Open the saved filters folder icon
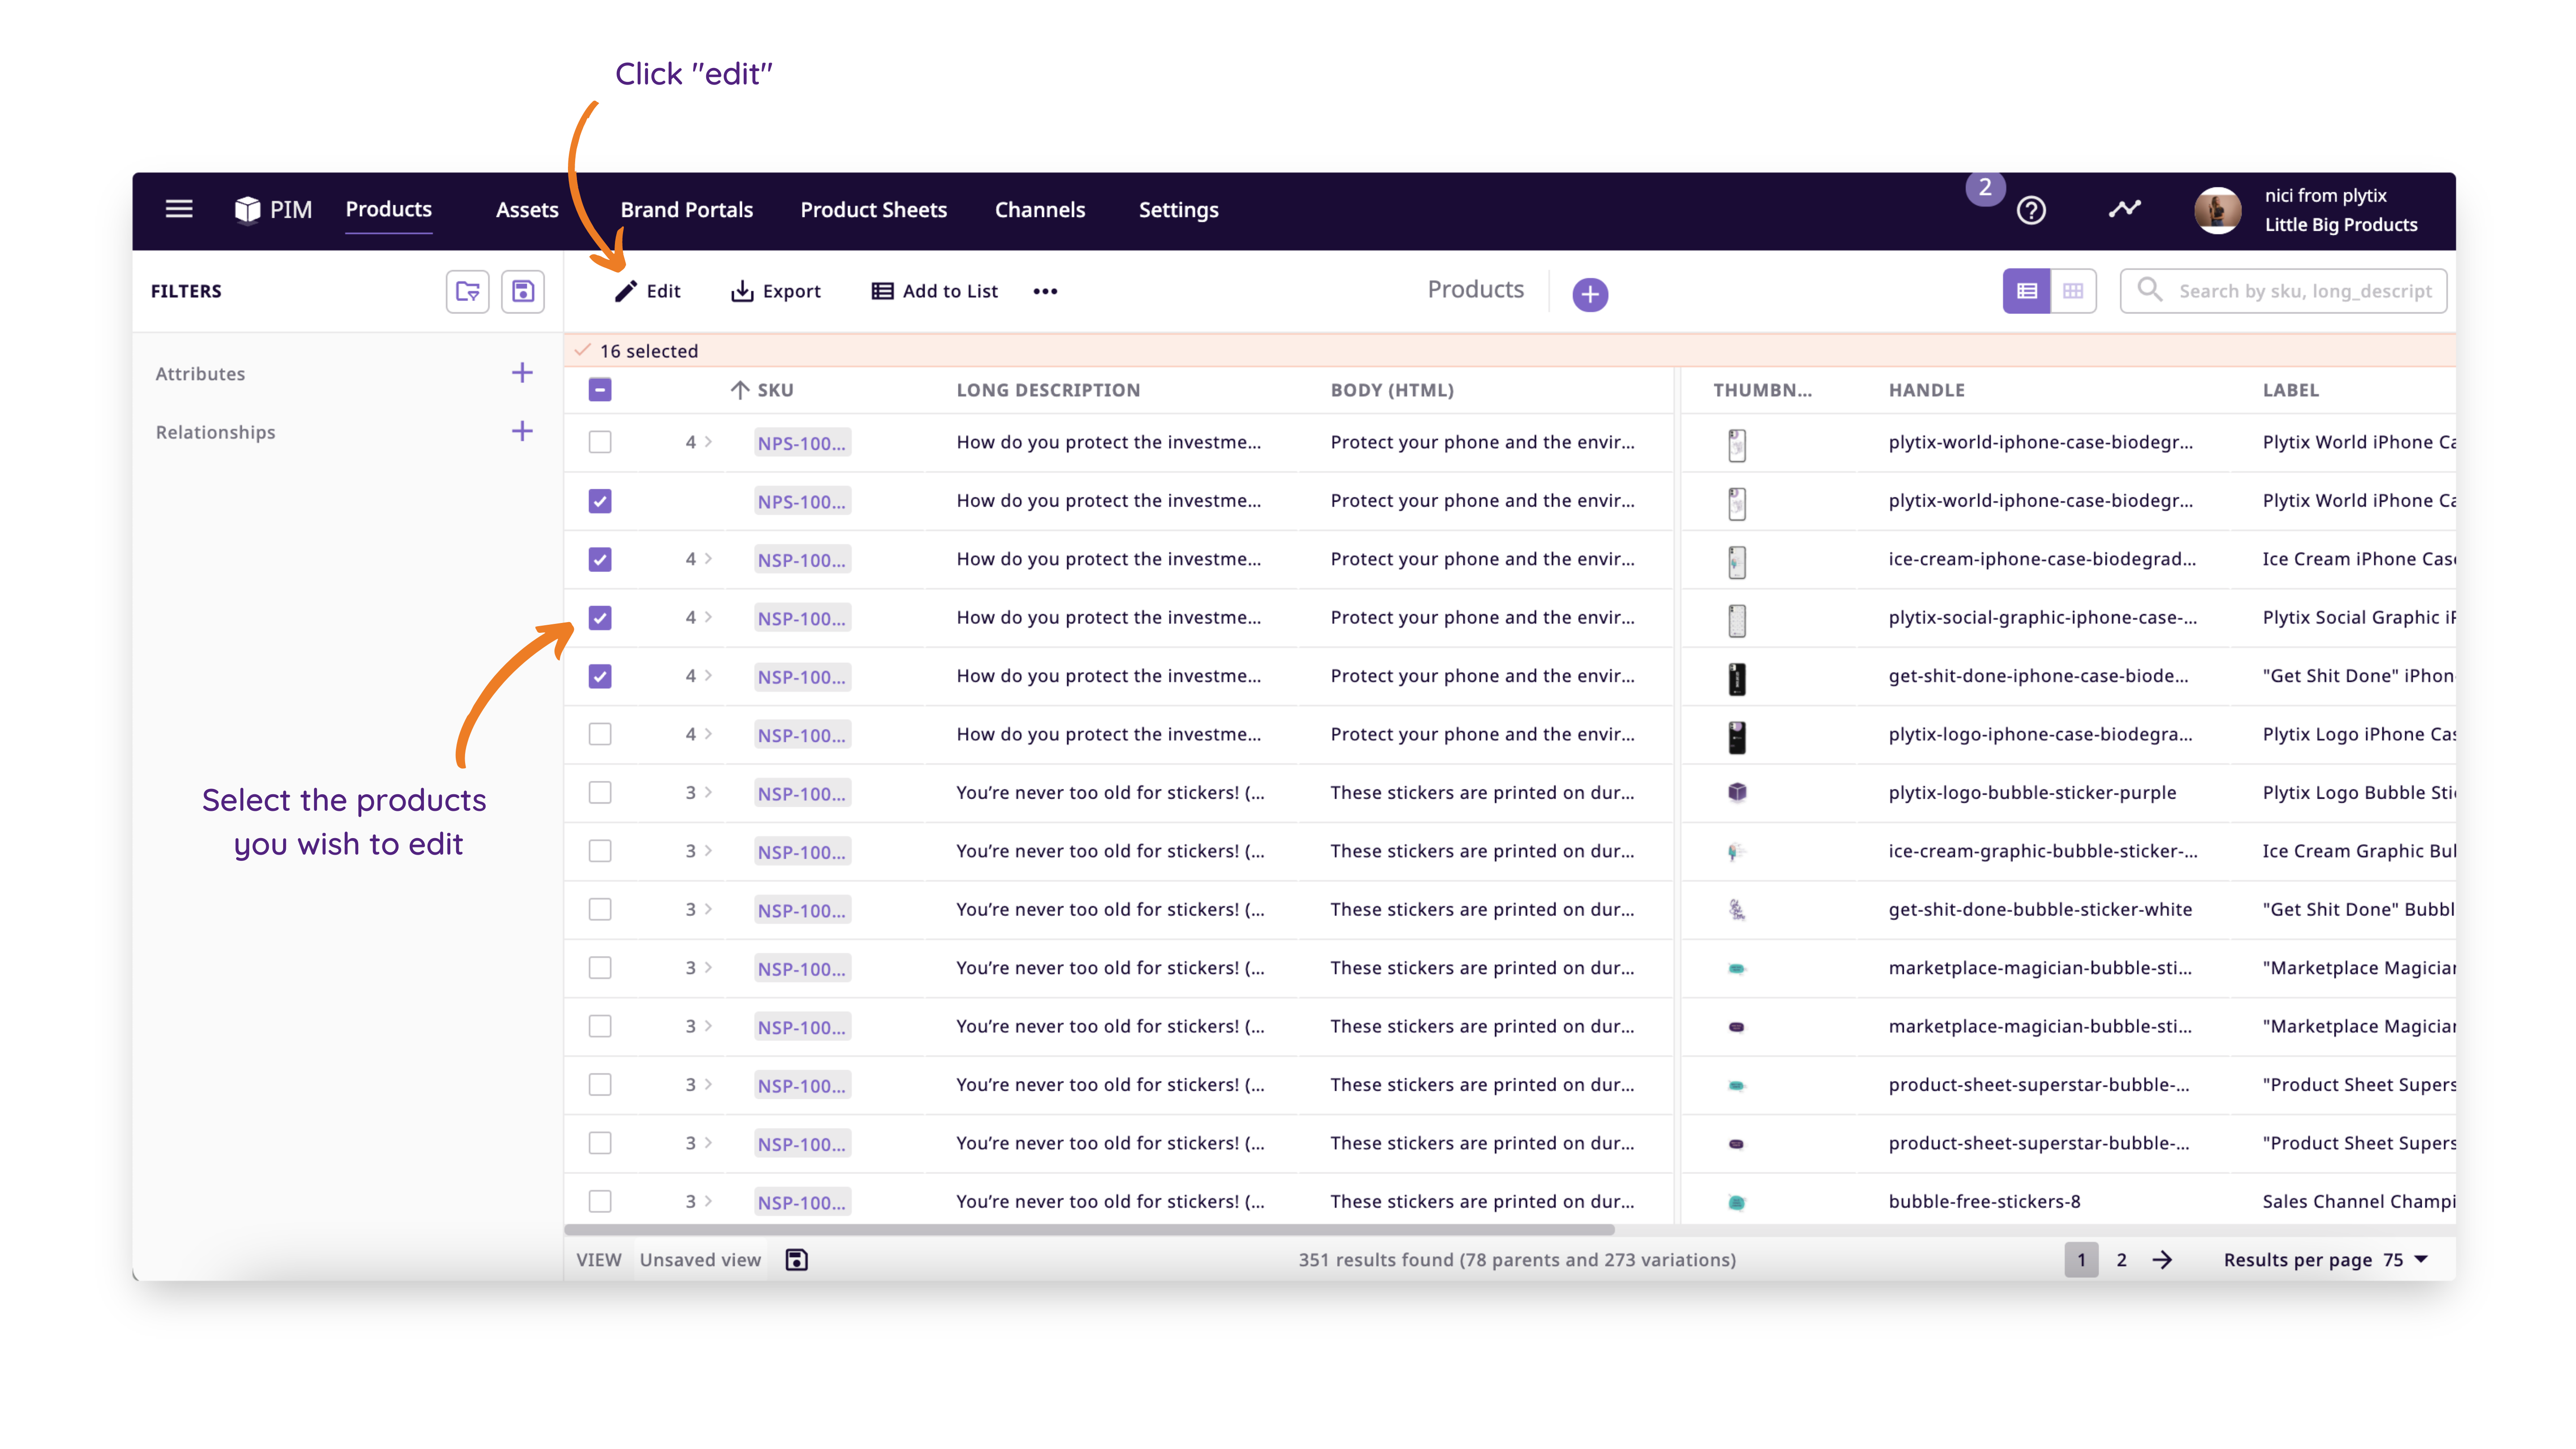 coord(467,291)
